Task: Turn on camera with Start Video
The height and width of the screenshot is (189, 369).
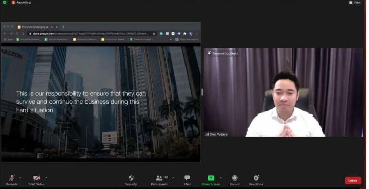Action: [36, 179]
